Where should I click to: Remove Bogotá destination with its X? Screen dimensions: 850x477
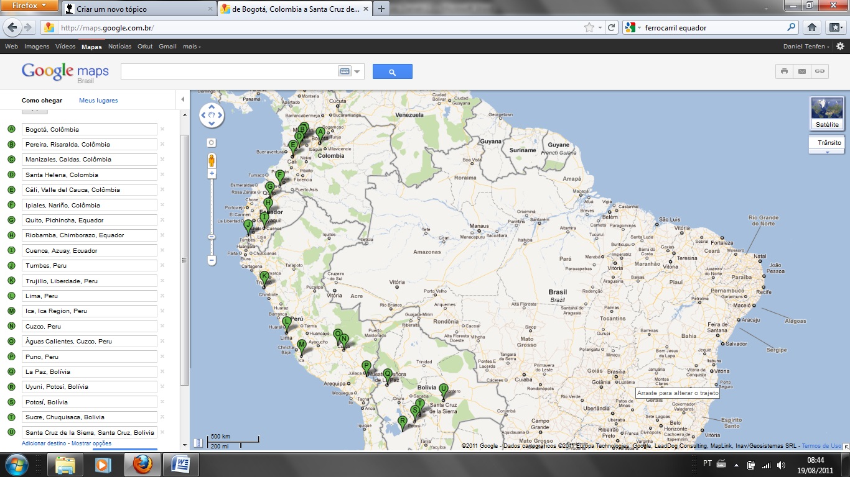click(162, 129)
